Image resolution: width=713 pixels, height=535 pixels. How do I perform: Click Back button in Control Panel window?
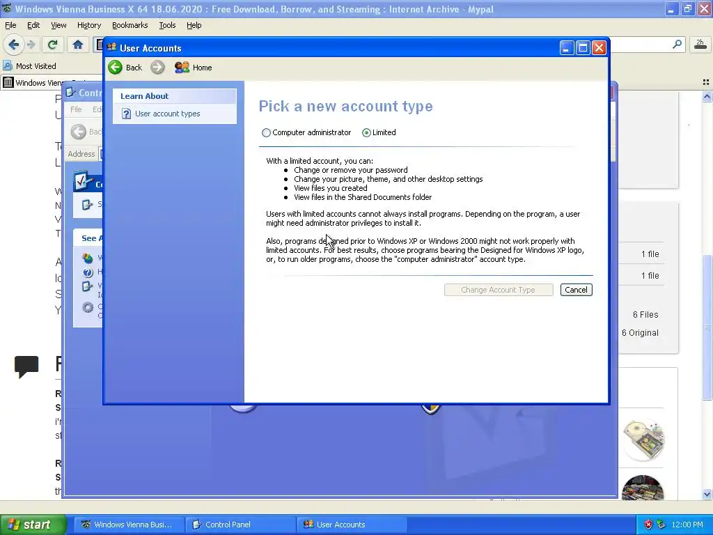86,132
